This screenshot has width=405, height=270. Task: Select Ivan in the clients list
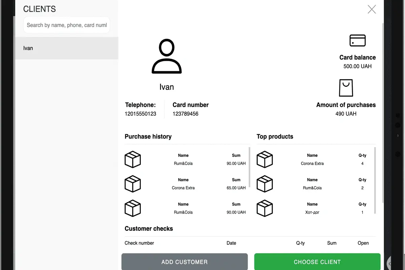[67, 48]
